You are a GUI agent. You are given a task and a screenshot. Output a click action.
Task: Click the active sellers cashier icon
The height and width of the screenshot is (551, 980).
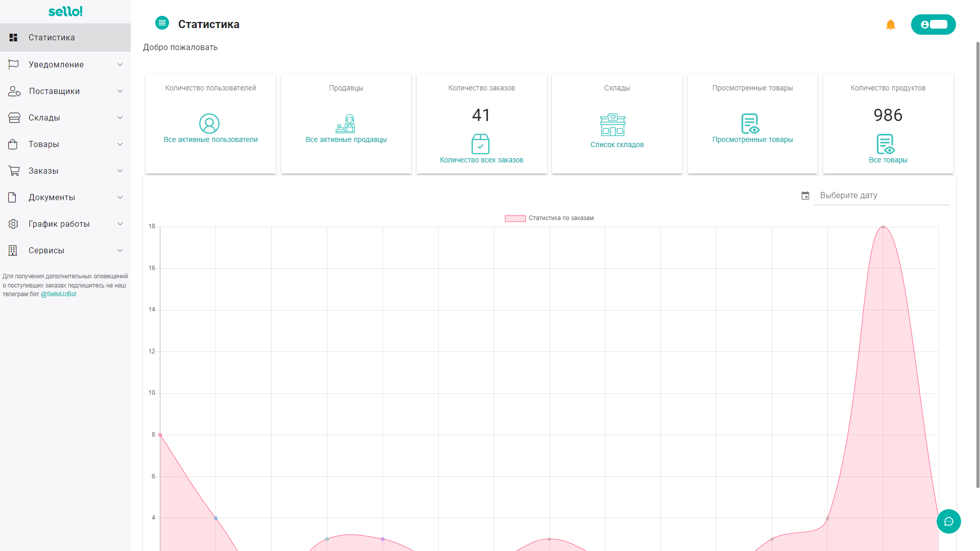346,124
